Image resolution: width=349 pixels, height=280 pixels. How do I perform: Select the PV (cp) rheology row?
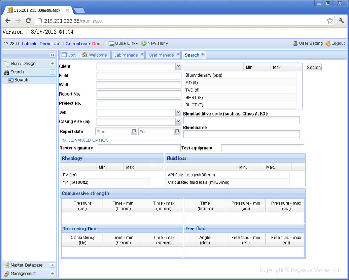tap(105, 175)
